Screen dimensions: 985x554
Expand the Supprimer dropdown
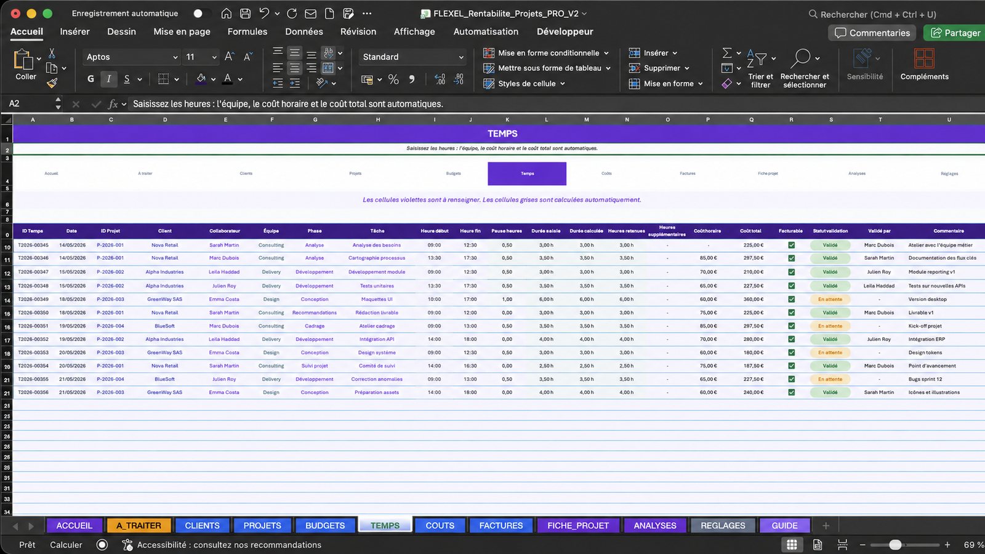[x=687, y=68]
